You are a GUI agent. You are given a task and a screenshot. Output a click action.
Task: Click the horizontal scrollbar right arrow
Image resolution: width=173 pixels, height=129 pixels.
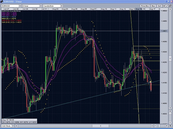pos(152,126)
